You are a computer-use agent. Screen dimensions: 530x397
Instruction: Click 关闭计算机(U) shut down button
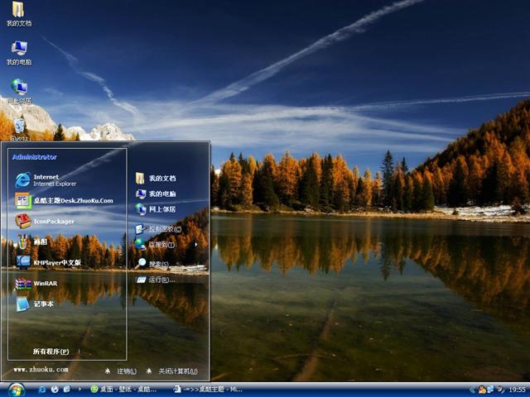pyautogui.click(x=172, y=371)
